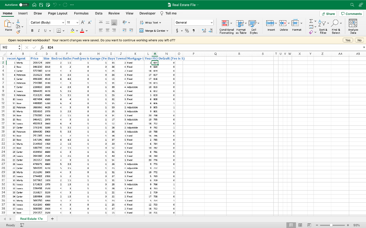The image size is (366, 228).
Task: Align text right
Action: (114, 31)
